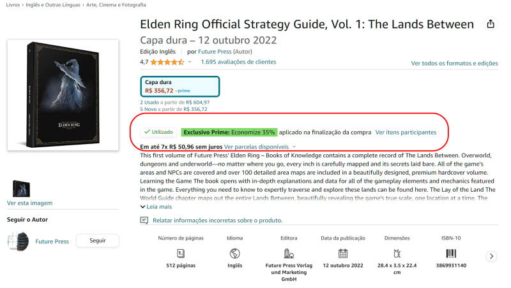This screenshot has width=511, height=288.
Task: Click the page count icon
Action: coord(180,254)
